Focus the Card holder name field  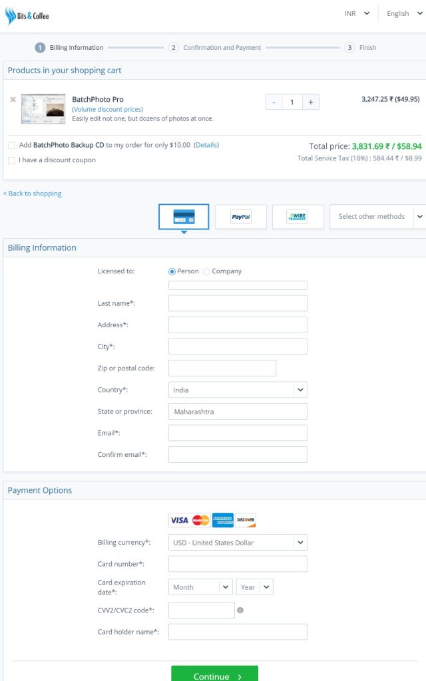click(238, 632)
